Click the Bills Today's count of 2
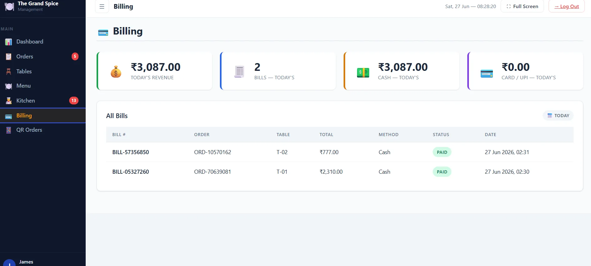 [257, 67]
